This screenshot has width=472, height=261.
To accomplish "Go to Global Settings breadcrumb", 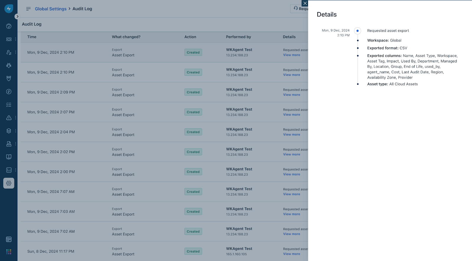I will 51,9.
